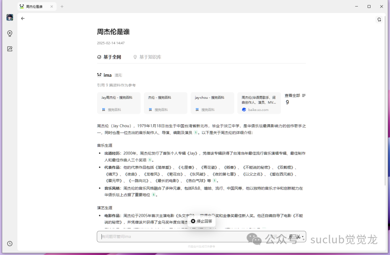The width and height of the screenshot is (390, 255).
Task: Click the 代表作品 bullet label
Action: point(112,167)
